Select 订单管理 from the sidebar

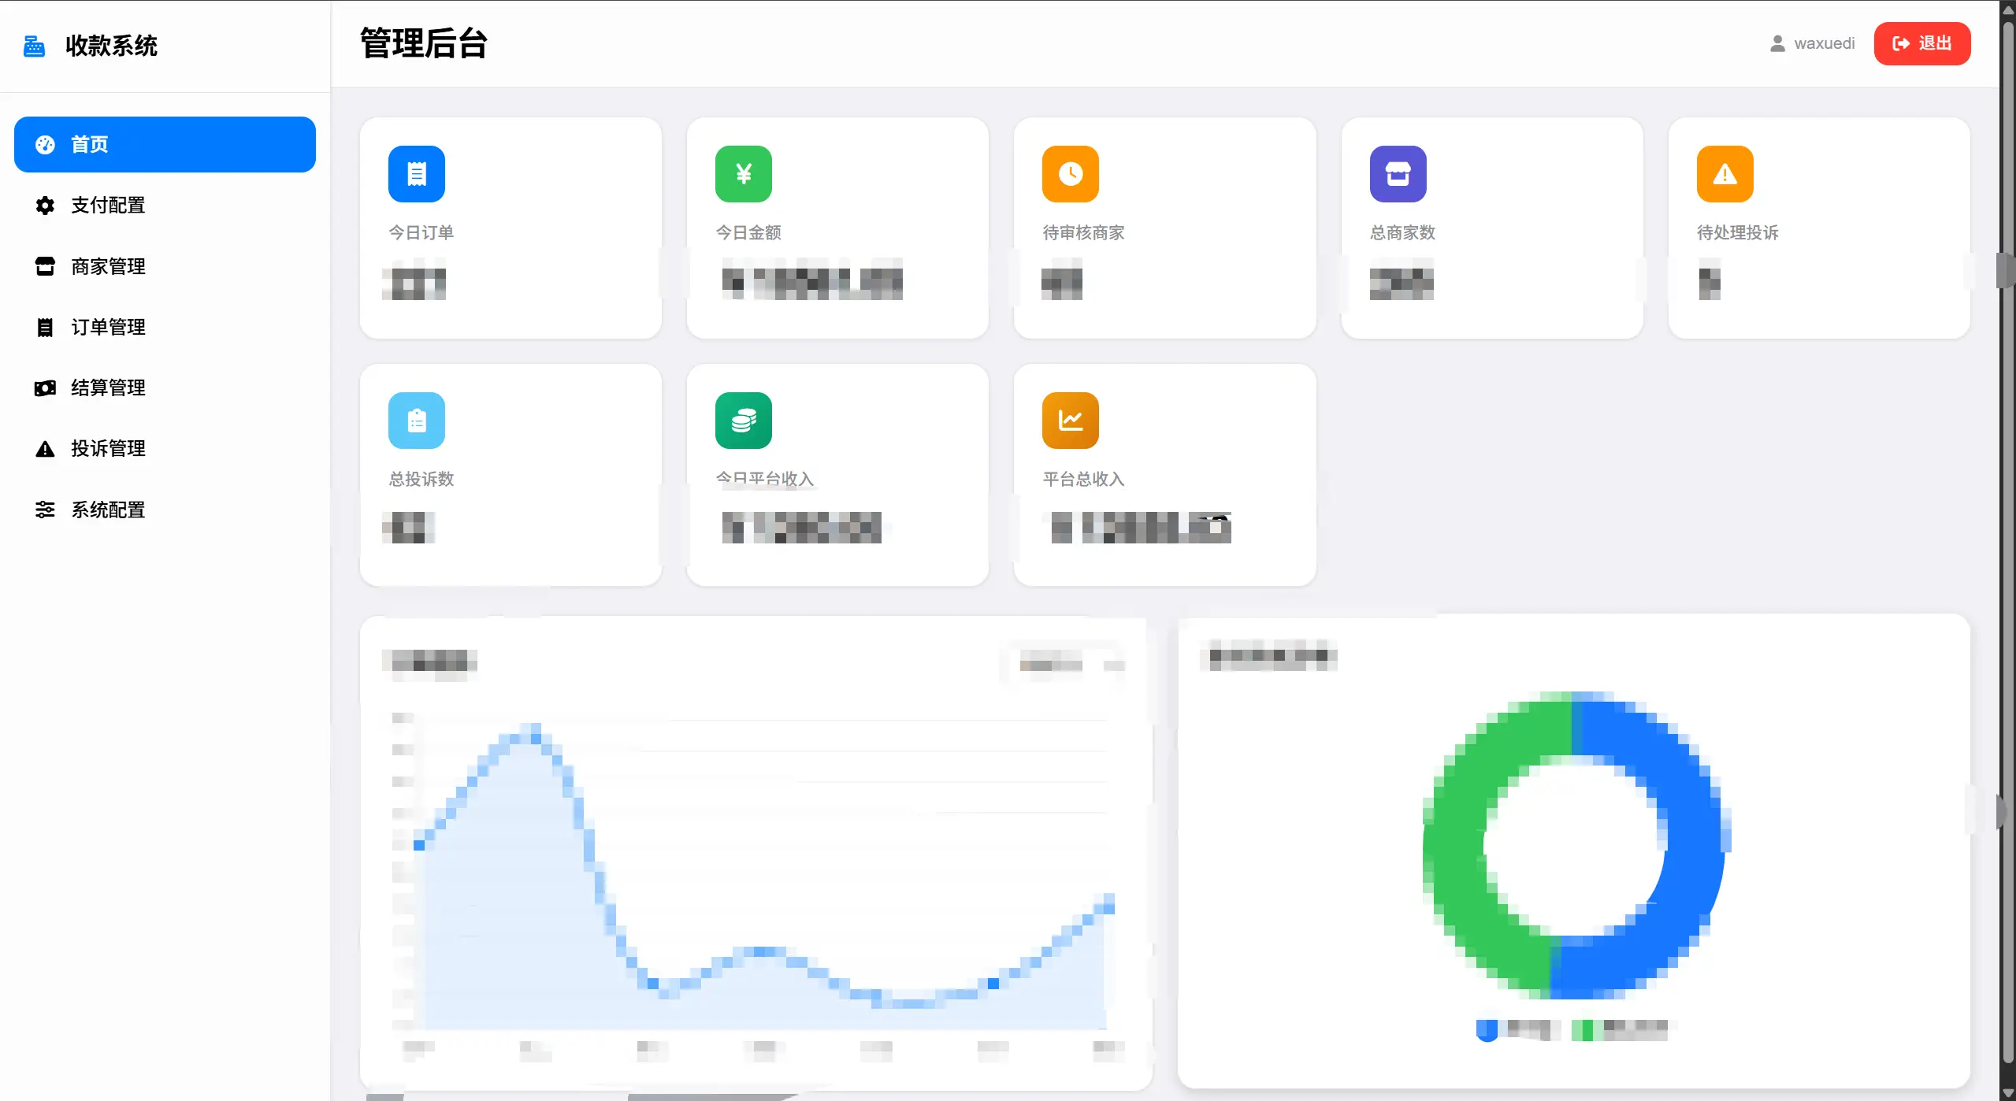(x=108, y=327)
